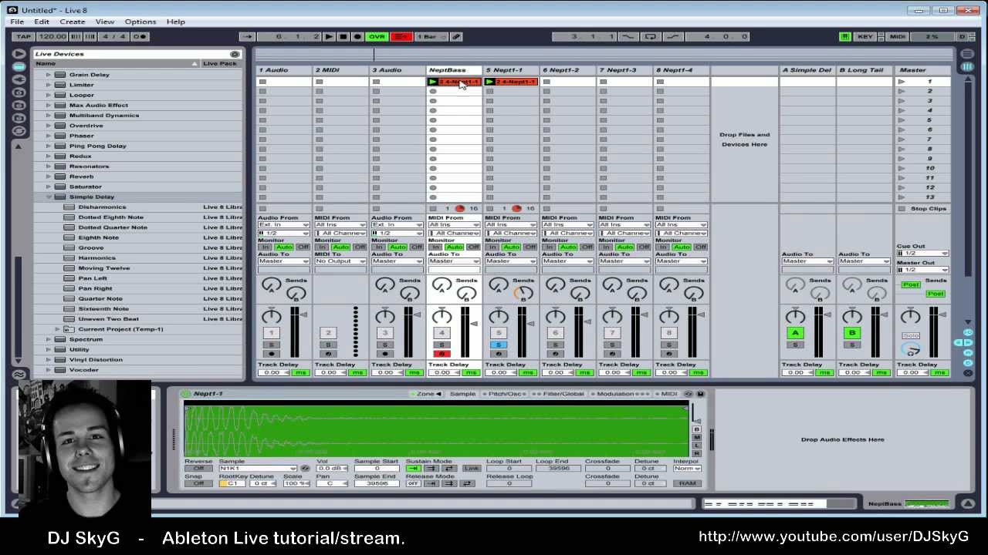Open Cue Out dropdown on Master

coord(922,253)
